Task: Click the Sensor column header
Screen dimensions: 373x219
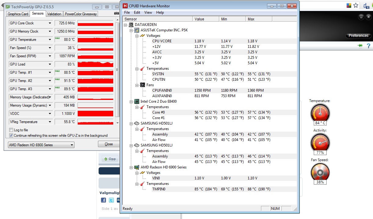Action: 157,19
